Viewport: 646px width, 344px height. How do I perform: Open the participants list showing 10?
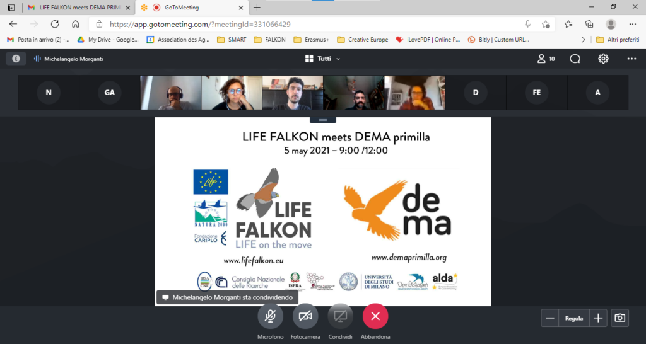[546, 59]
